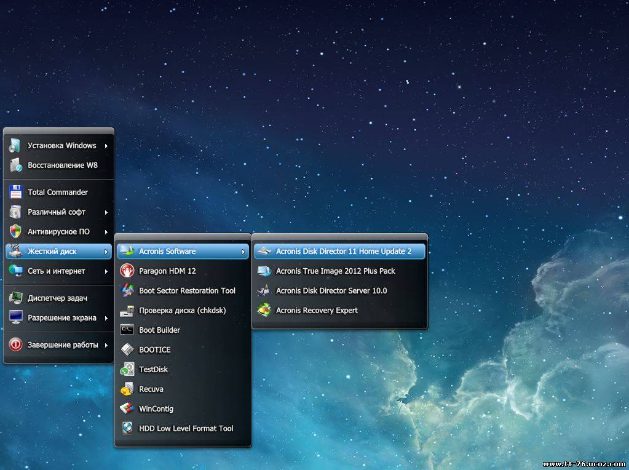Click the Acronis Software folder icon

[x=127, y=251]
